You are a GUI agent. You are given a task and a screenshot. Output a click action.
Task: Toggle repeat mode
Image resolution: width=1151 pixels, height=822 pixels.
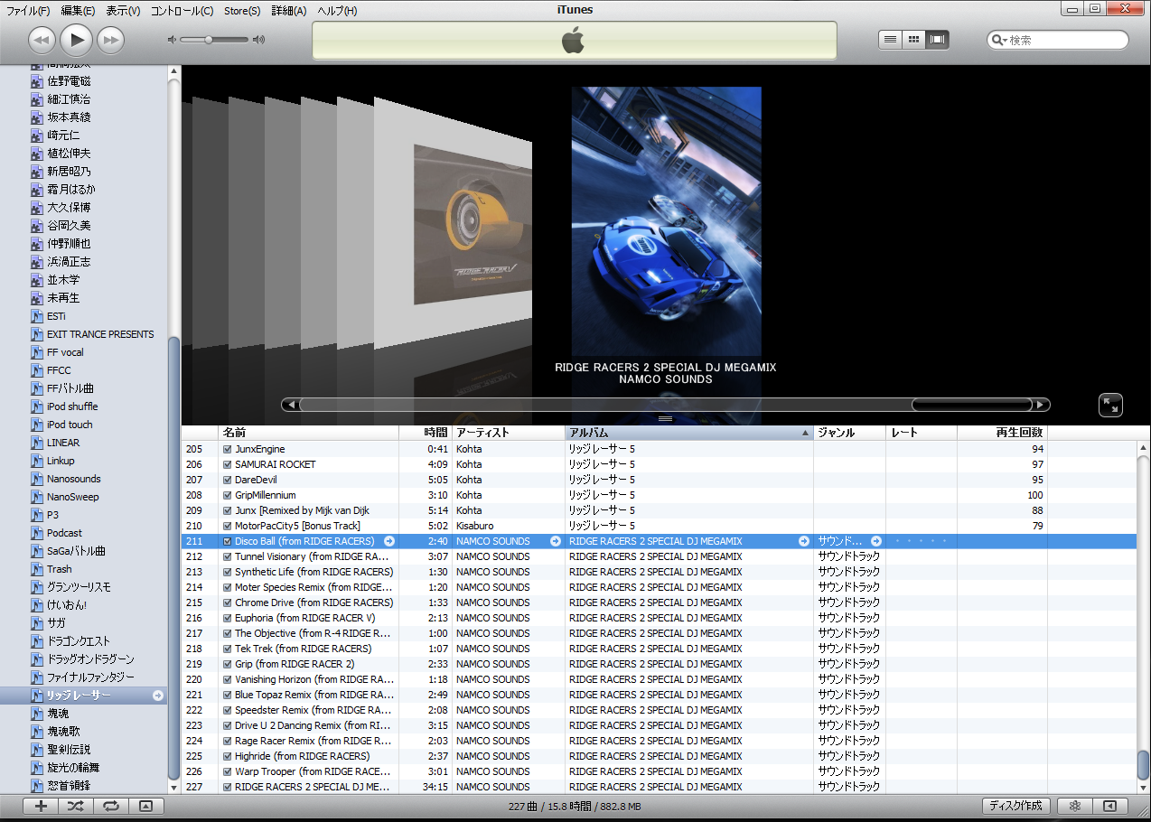(x=111, y=806)
